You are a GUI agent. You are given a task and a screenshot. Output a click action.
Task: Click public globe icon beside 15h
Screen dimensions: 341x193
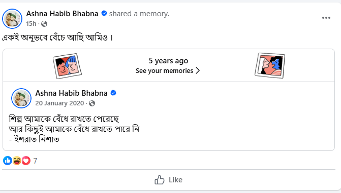click(x=44, y=24)
